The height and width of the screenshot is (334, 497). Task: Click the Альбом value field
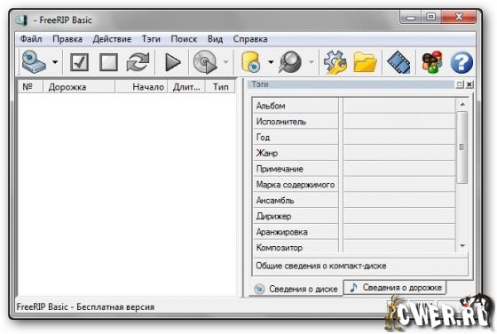click(399, 106)
